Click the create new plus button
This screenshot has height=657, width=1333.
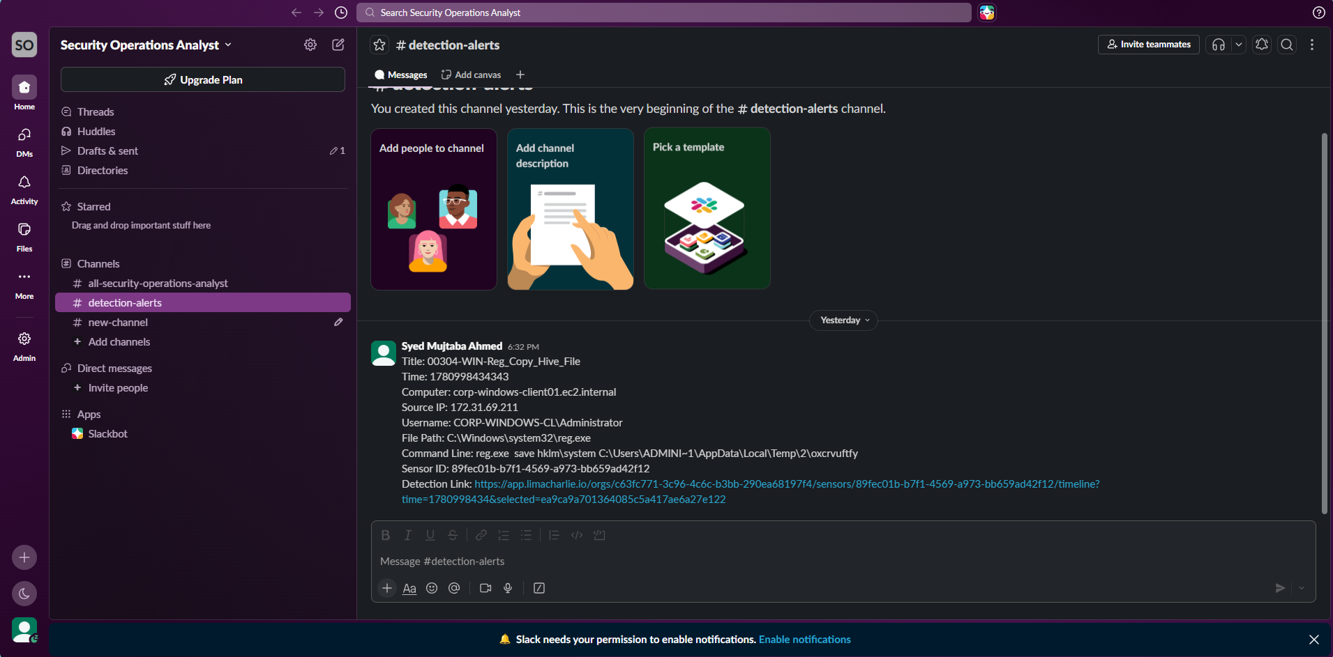pyautogui.click(x=24, y=557)
